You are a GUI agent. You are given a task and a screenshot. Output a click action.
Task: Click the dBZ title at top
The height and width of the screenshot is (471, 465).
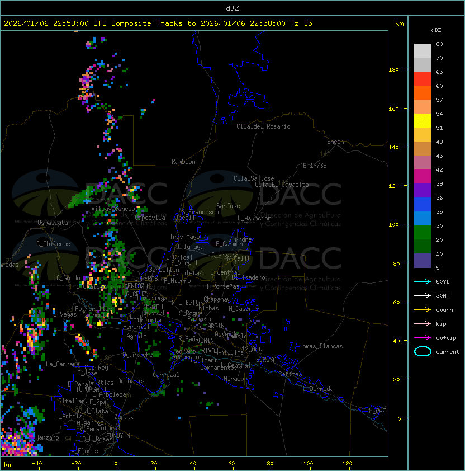click(232, 8)
